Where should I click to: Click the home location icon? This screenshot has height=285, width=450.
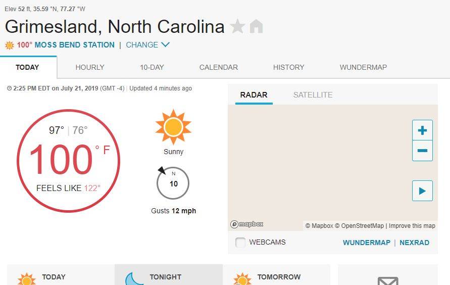[256, 26]
